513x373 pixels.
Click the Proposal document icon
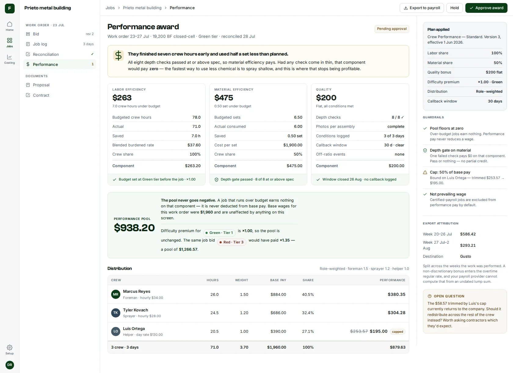coord(28,85)
